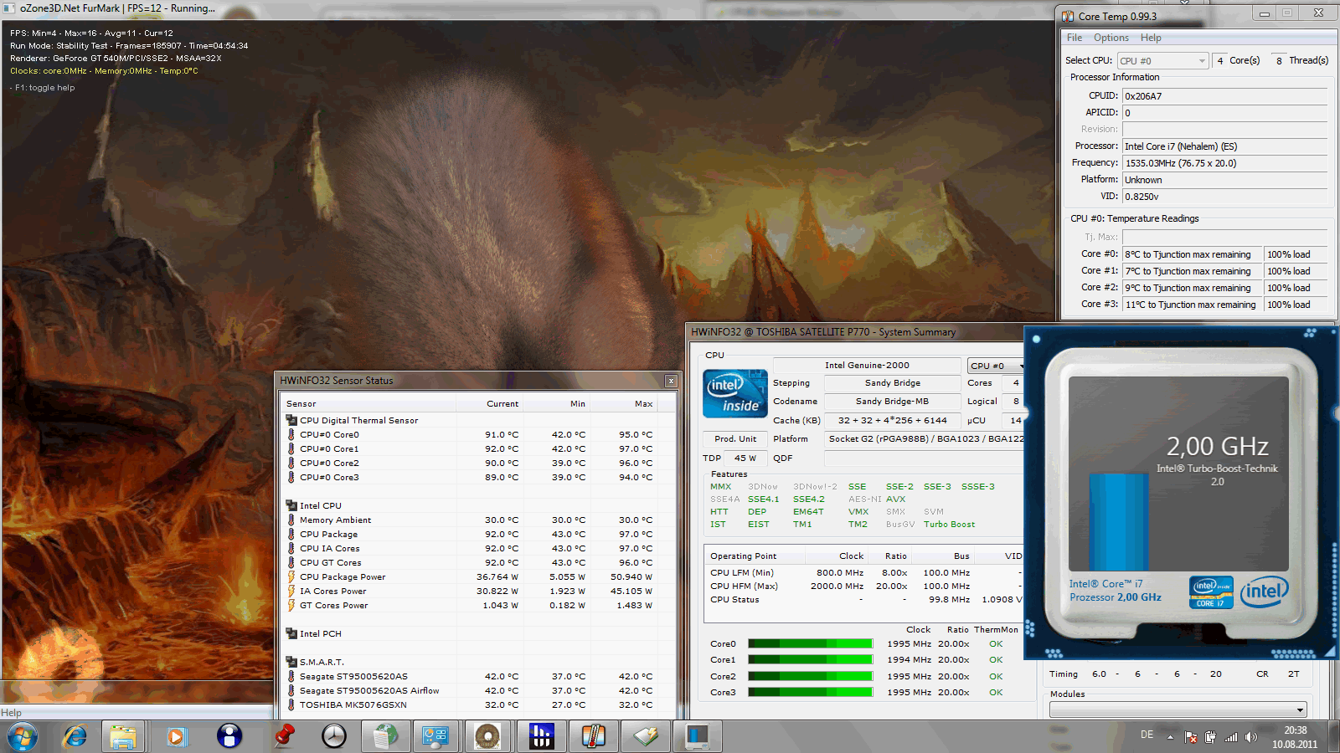Select the CPU Digital Thermal Sensor group
The image size is (1340, 753).
pyautogui.click(x=358, y=420)
